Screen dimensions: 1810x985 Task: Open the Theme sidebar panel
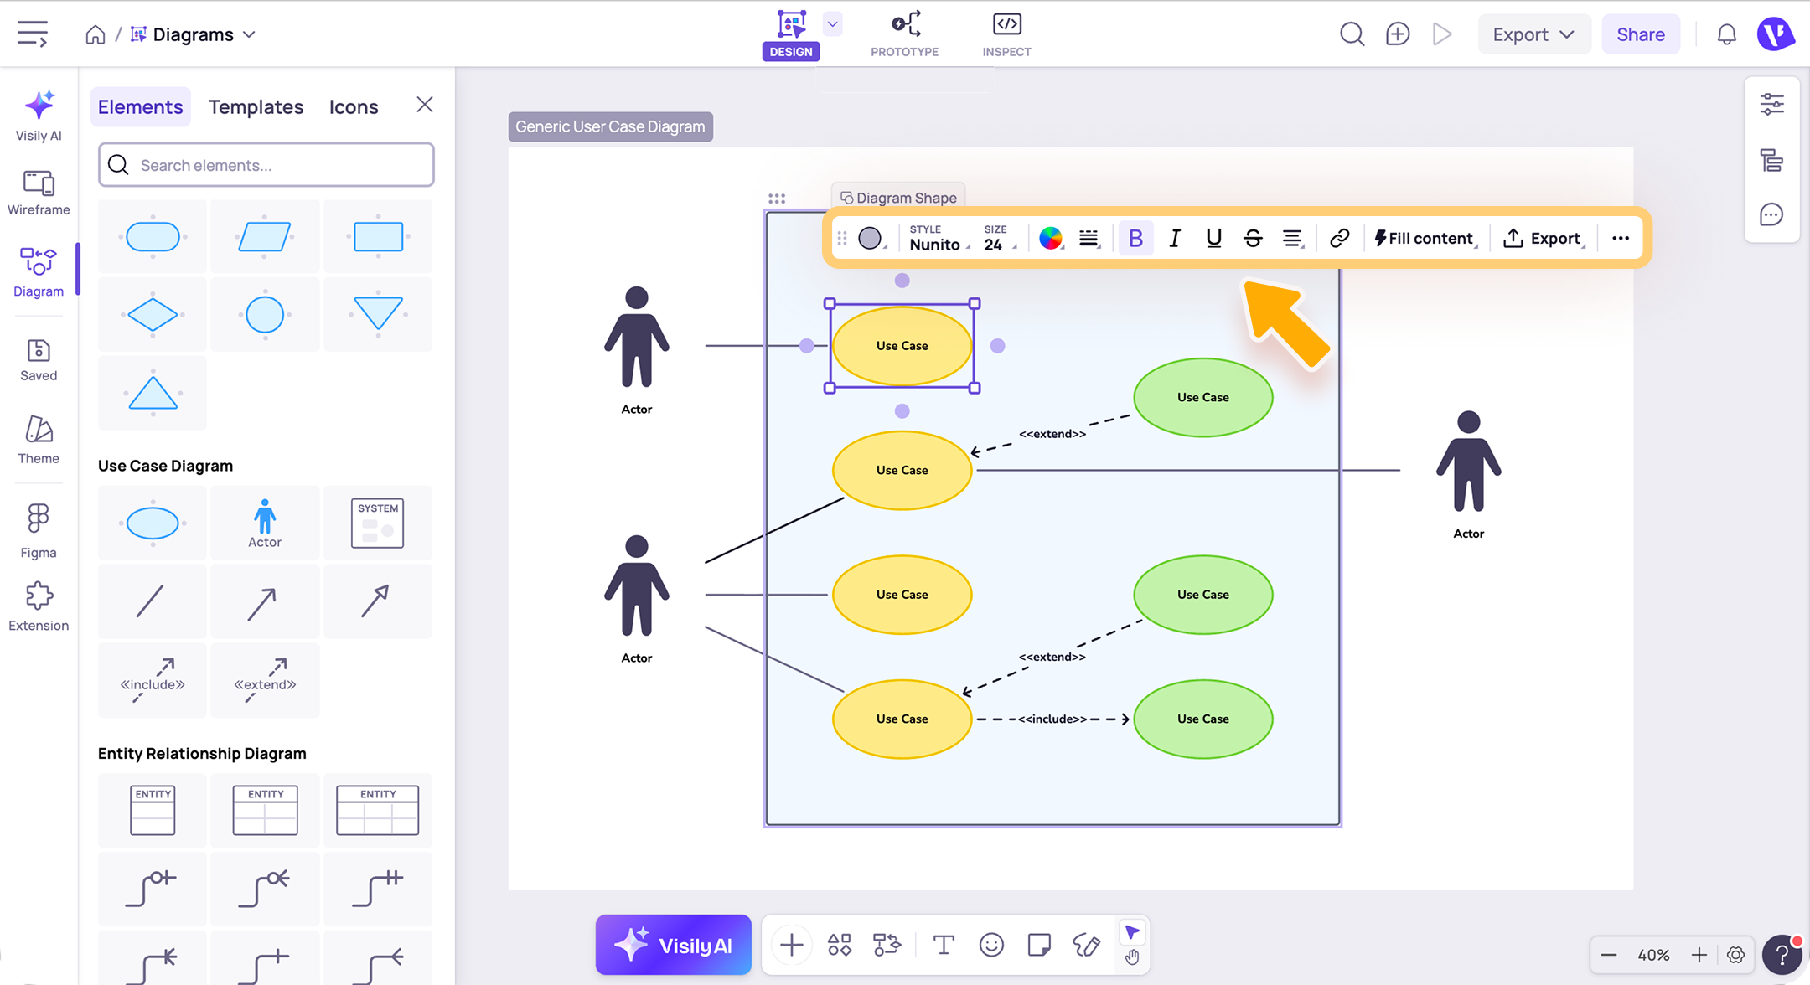point(39,441)
